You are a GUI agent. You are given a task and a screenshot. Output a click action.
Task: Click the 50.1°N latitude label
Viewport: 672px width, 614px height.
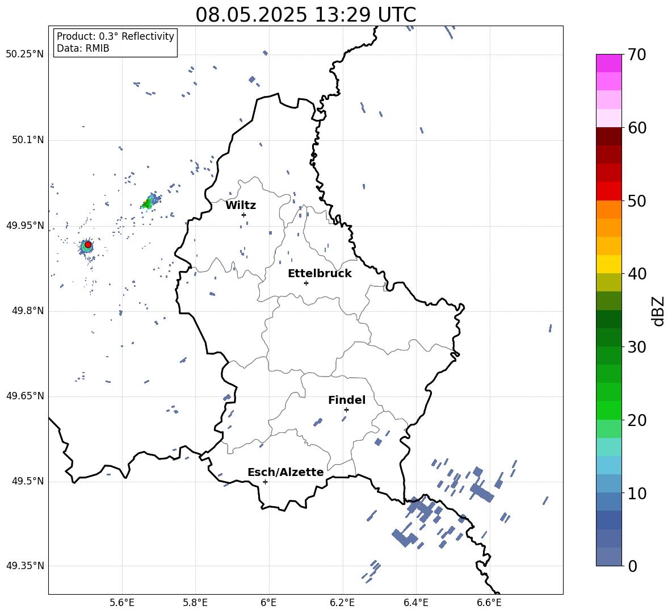pyautogui.click(x=27, y=140)
